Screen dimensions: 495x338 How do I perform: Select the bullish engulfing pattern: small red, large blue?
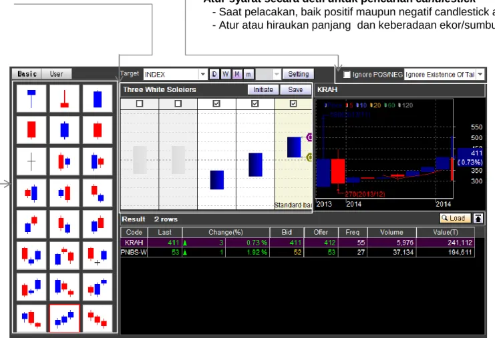31,193
